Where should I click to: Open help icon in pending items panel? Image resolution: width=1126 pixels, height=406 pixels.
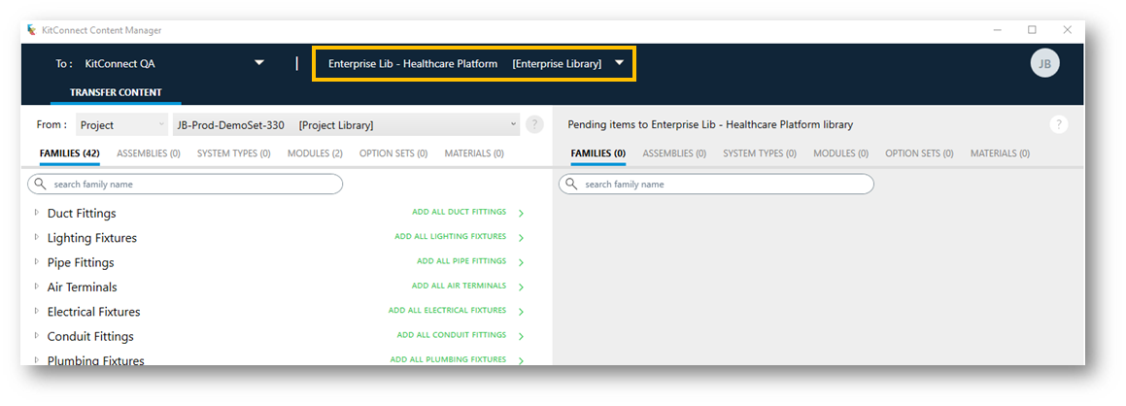tap(1059, 125)
